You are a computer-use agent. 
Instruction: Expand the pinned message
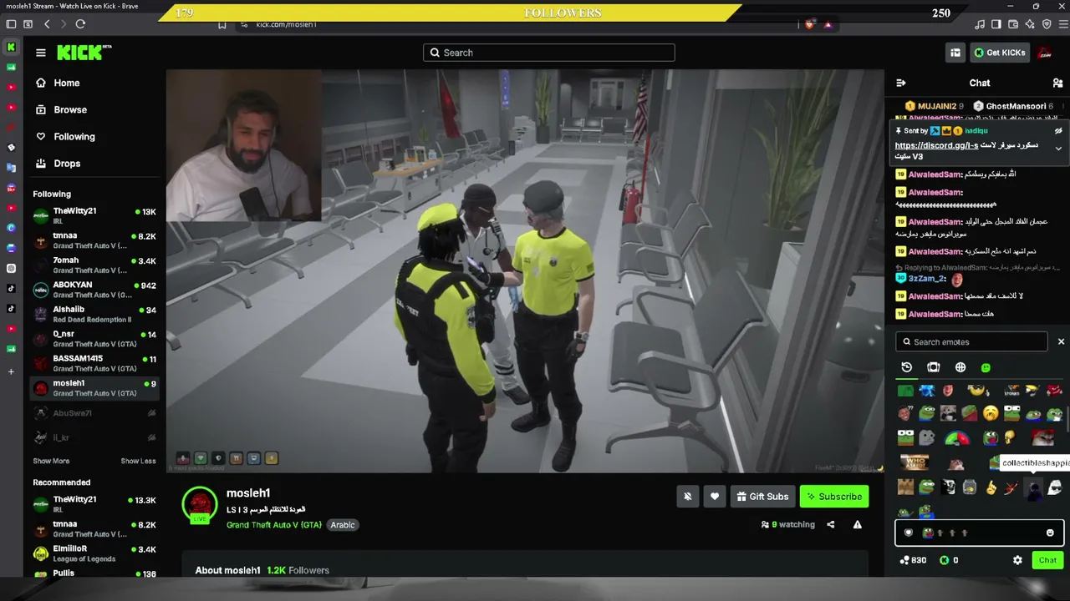[1058, 149]
